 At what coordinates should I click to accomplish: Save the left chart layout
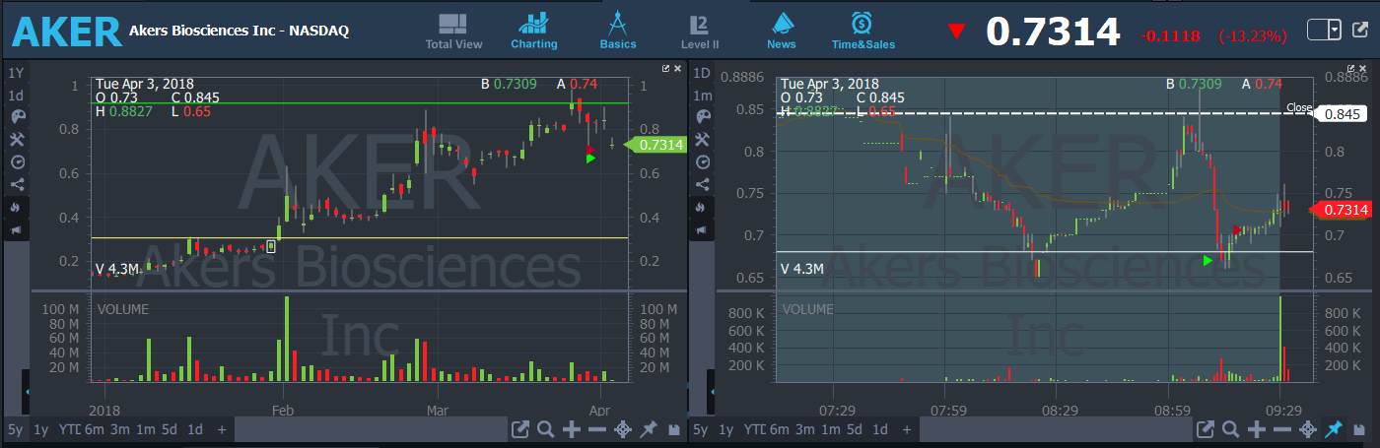pos(674,430)
